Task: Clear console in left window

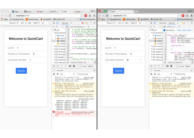Action: (54, 74)
